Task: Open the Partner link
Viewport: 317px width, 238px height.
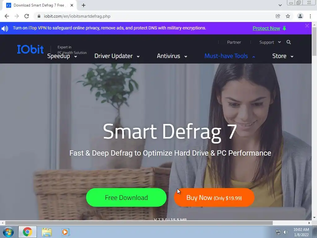Action: coord(234,42)
